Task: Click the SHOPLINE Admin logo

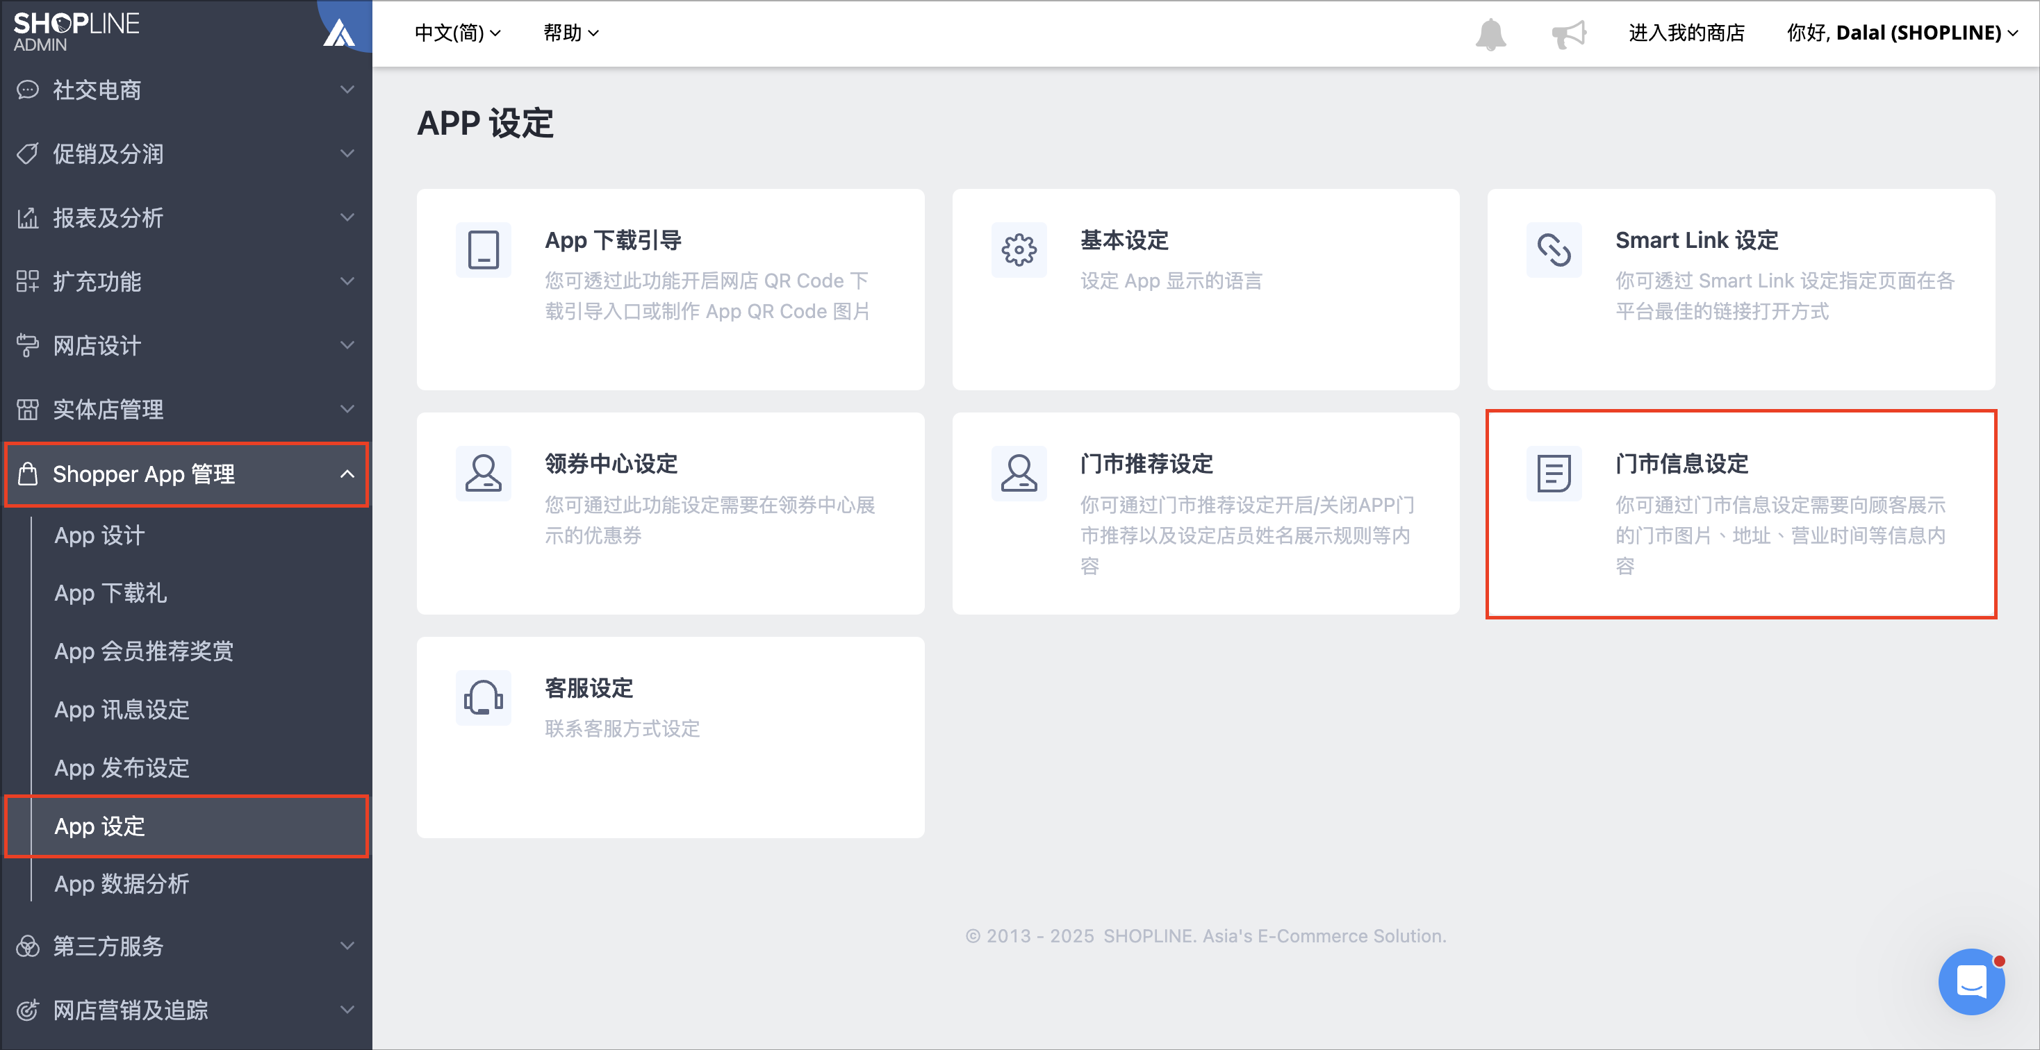Action: (76, 32)
